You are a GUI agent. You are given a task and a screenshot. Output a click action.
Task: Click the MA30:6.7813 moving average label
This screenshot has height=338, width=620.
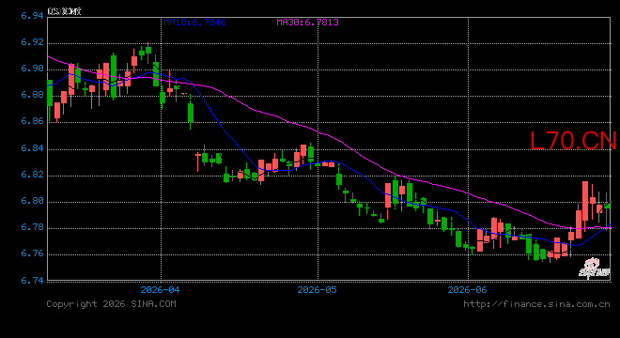(307, 23)
